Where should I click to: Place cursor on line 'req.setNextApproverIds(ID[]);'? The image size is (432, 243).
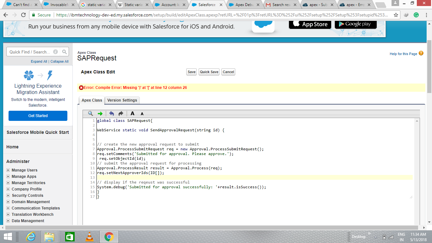click(x=131, y=173)
